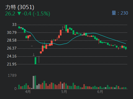Viewport: 133px width, 99px height.
Task: Select the current price 26.2
Action: [10, 14]
